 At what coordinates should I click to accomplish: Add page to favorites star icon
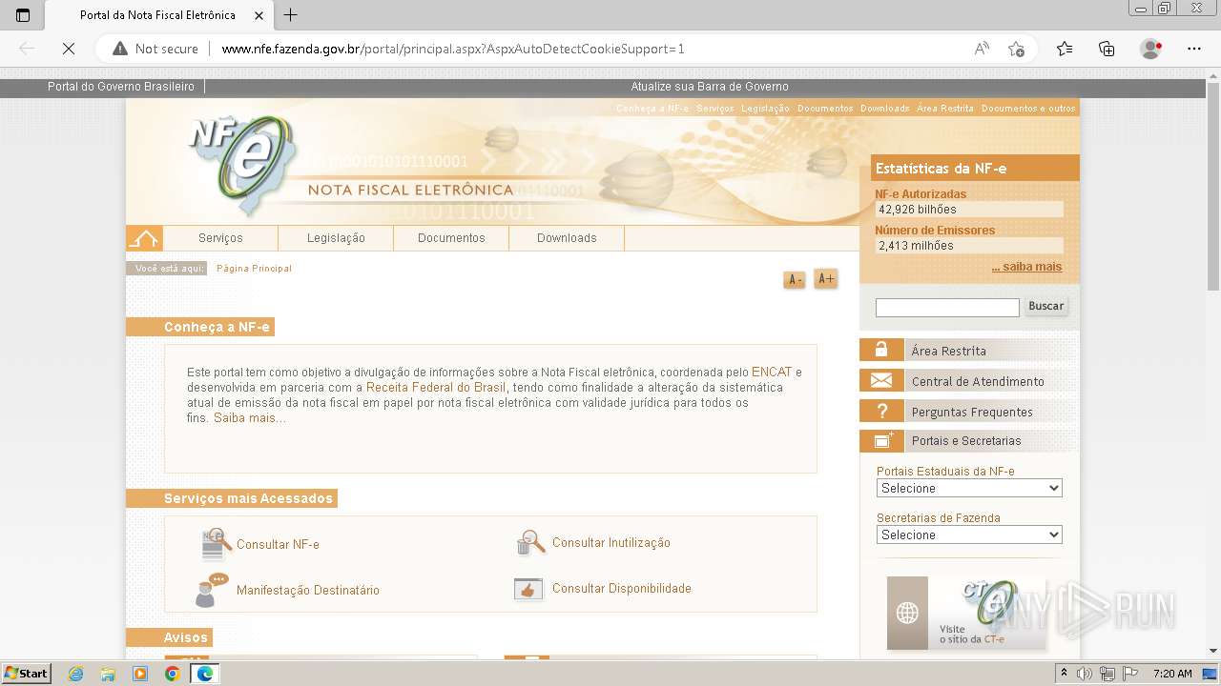tap(1016, 49)
